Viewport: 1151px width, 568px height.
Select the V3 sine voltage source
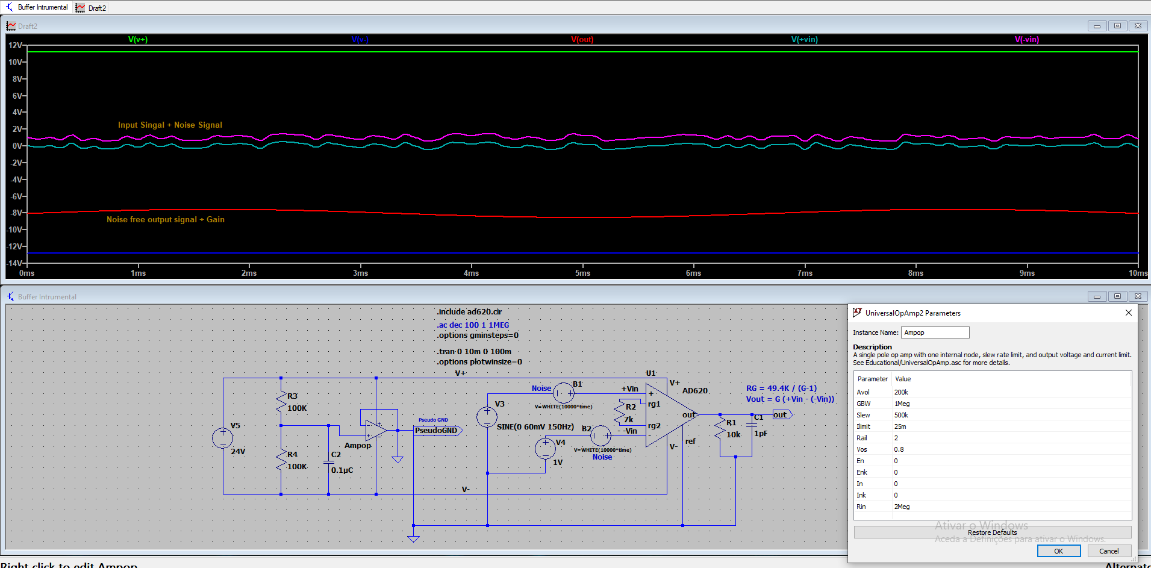487,417
